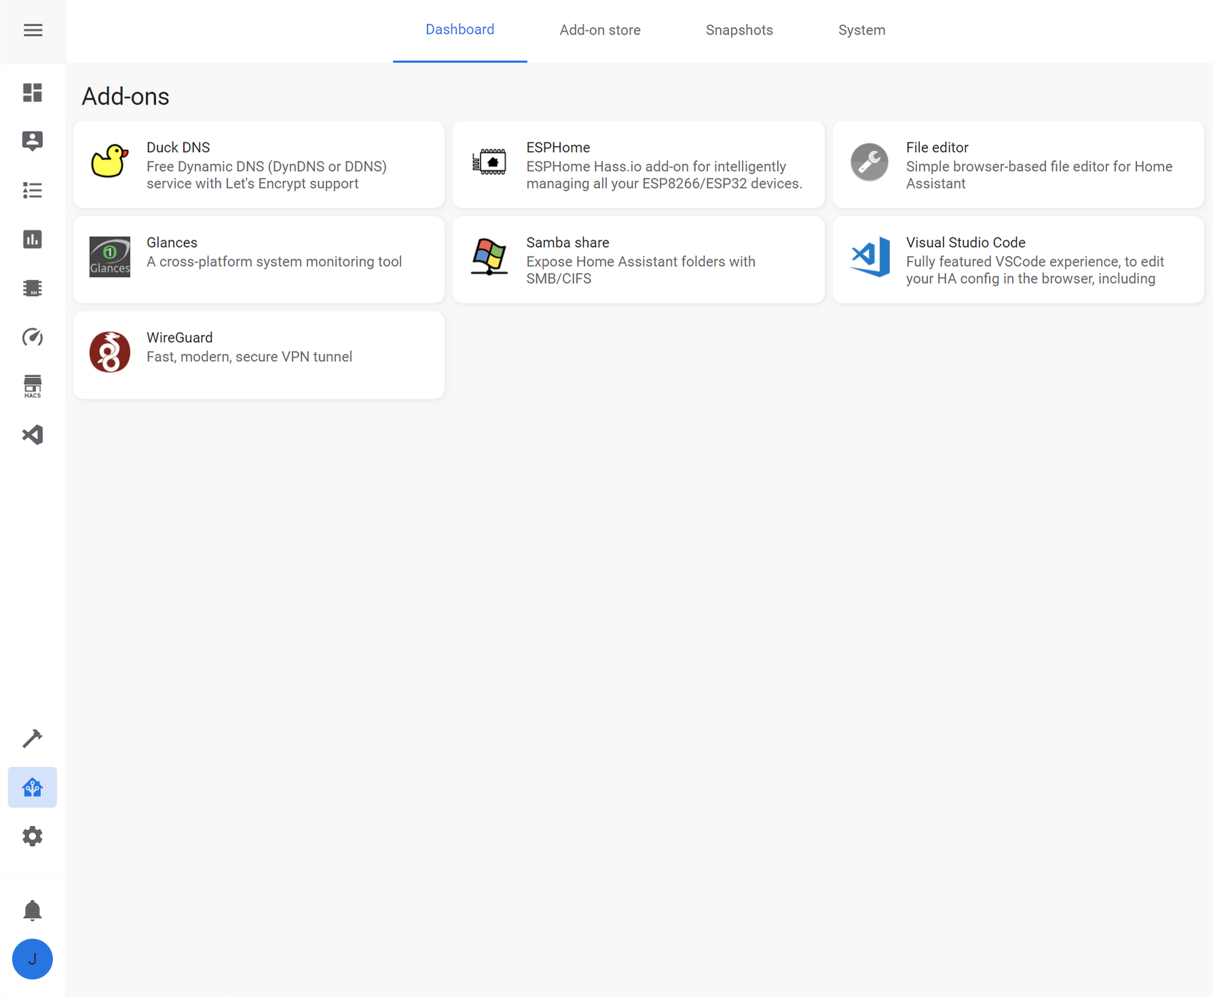1213x997 pixels.
Task: Open the Overview dashboard sidebar icon
Action: click(x=33, y=92)
